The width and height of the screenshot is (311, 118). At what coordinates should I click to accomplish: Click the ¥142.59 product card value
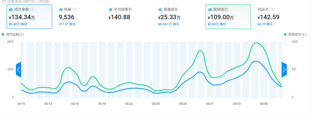point(269,18)
